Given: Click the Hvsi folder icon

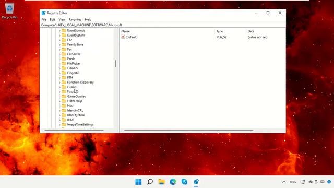Looking at the screenshot, I should 64,105.
